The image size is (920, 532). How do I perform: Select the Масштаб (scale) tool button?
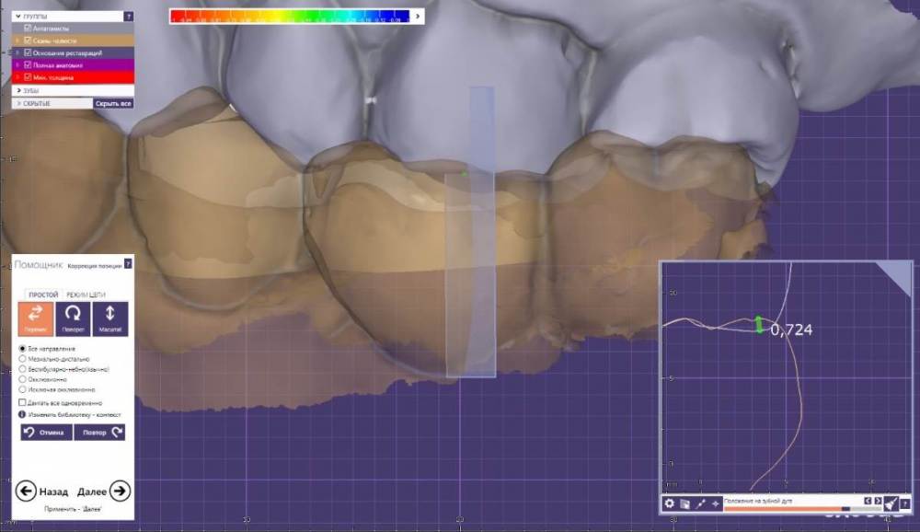110,318
